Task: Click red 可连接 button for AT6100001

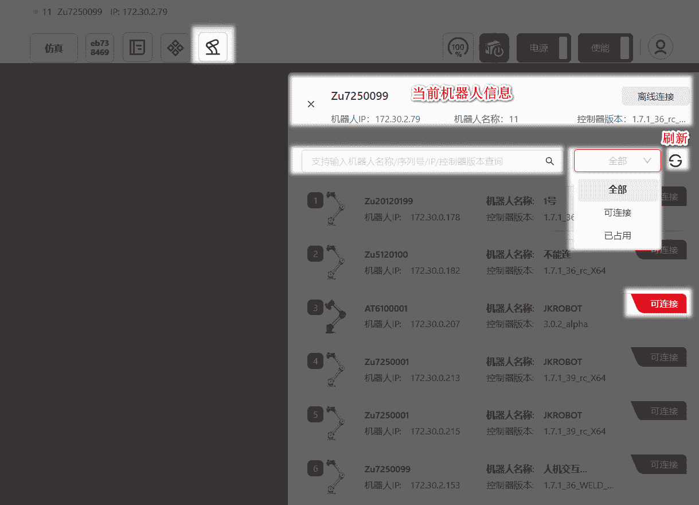Action: click(x=659, y=304)
